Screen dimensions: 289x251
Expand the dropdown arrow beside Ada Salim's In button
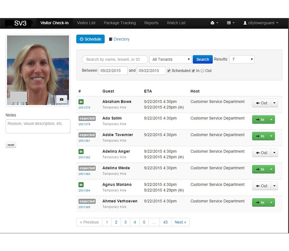271,119
